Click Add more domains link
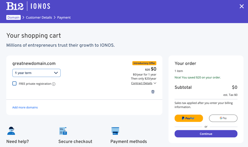Viewport: 248px width, 147px height. pyautogui.click(x=25, y=107)
